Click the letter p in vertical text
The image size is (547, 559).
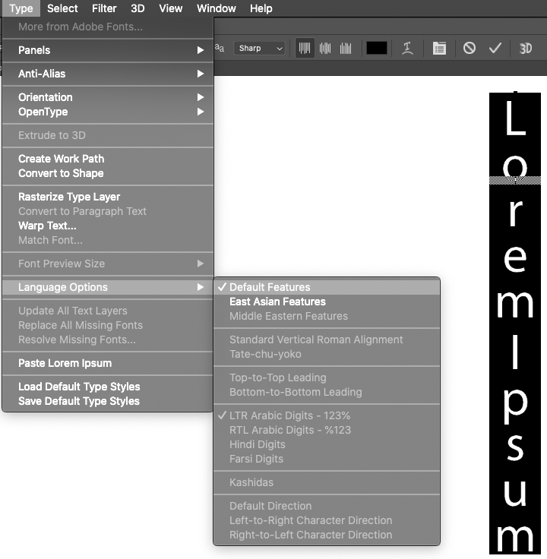coord(516,406)
